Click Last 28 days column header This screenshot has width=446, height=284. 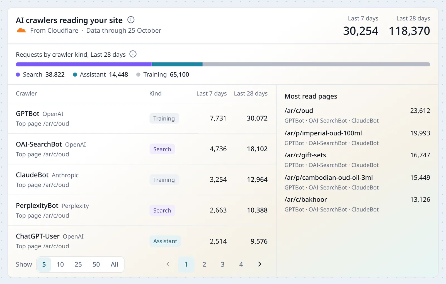coord(251,93)
